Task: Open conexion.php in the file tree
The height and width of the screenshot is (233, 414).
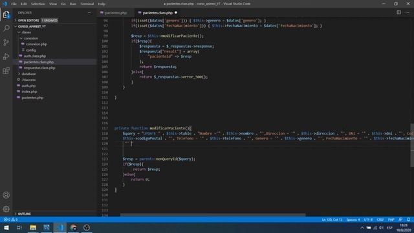Action: 36,44
